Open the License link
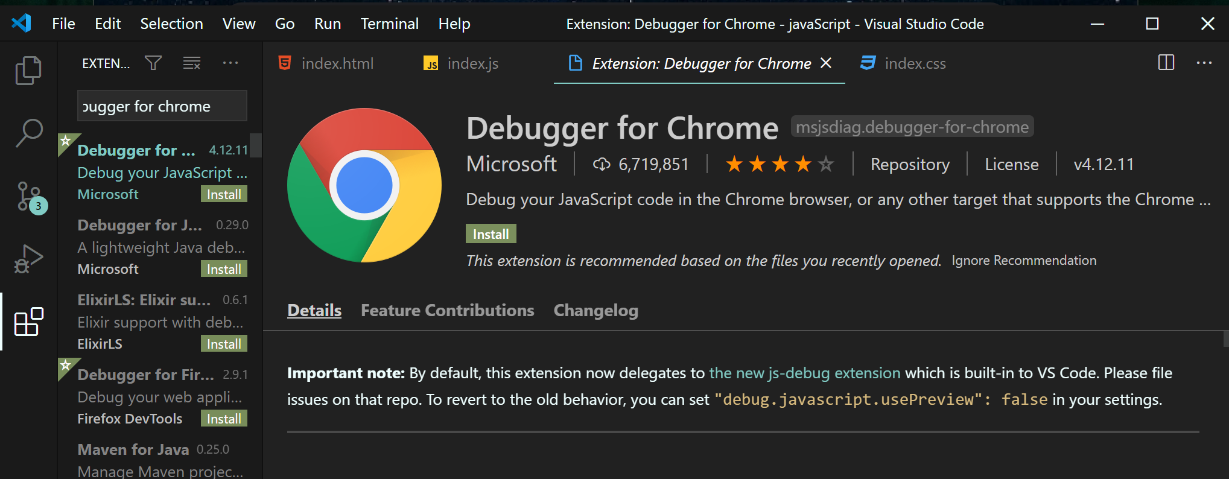This screenshot has height=479, width=1229. tap(1012, 164)
